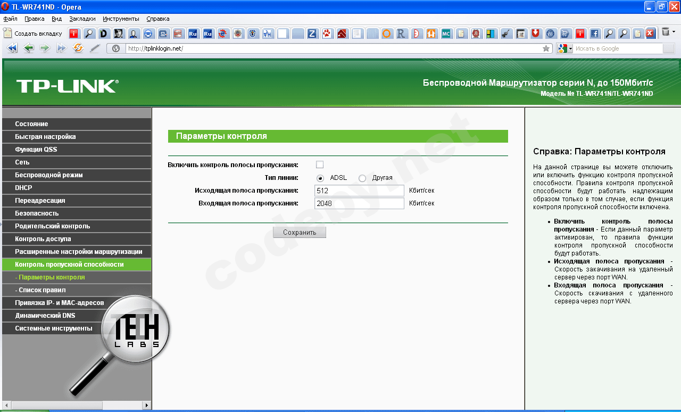Click Создать вкладку to open new tab
Viewport: 681px width, 412px height.
pyautogui.click(x=34, y=33)
